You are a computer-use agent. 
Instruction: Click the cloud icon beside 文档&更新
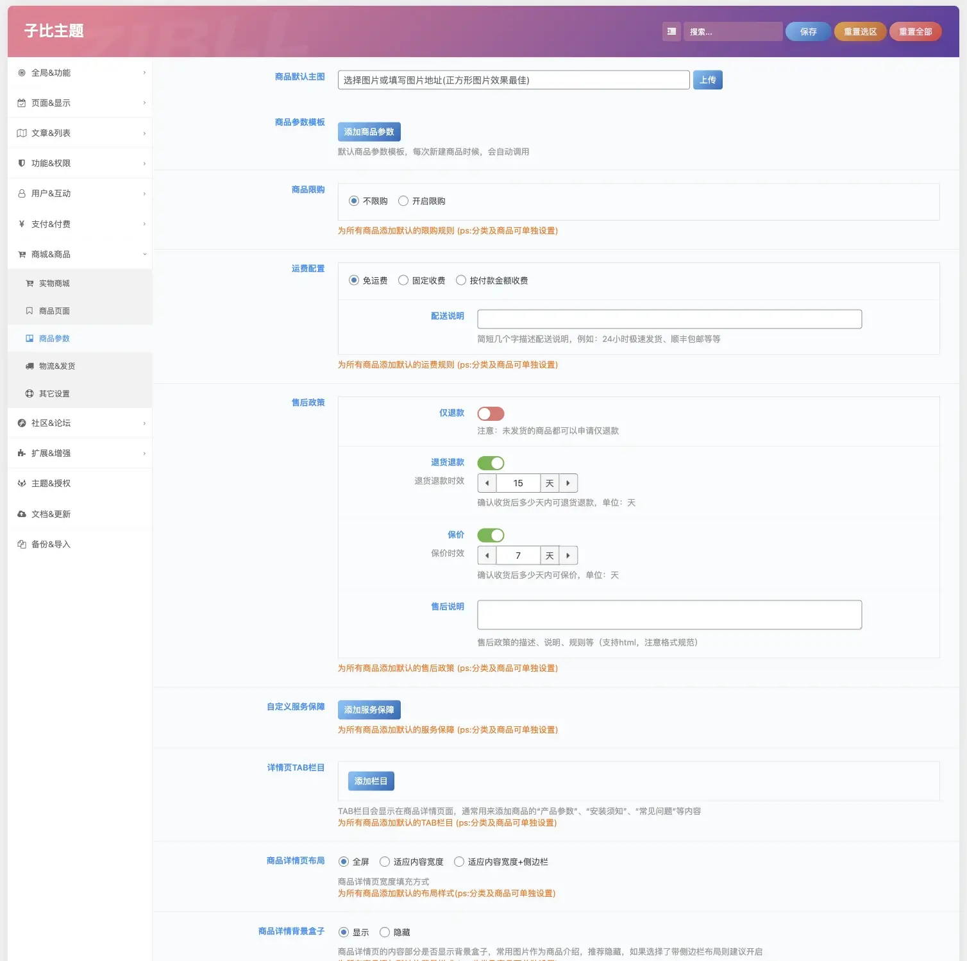click(22, 514)
